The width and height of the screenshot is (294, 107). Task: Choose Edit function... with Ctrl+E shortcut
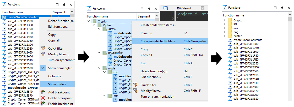point(170,77)
